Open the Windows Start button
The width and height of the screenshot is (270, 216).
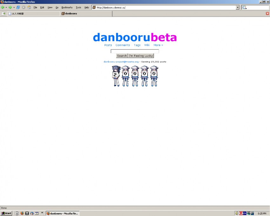click(6, 213)
